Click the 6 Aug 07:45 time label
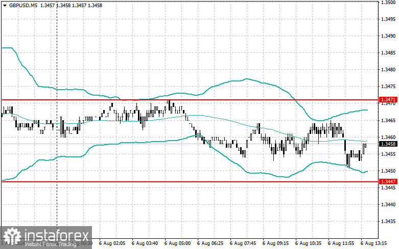This screenshot has height=249, width=399. click(243, 243)
